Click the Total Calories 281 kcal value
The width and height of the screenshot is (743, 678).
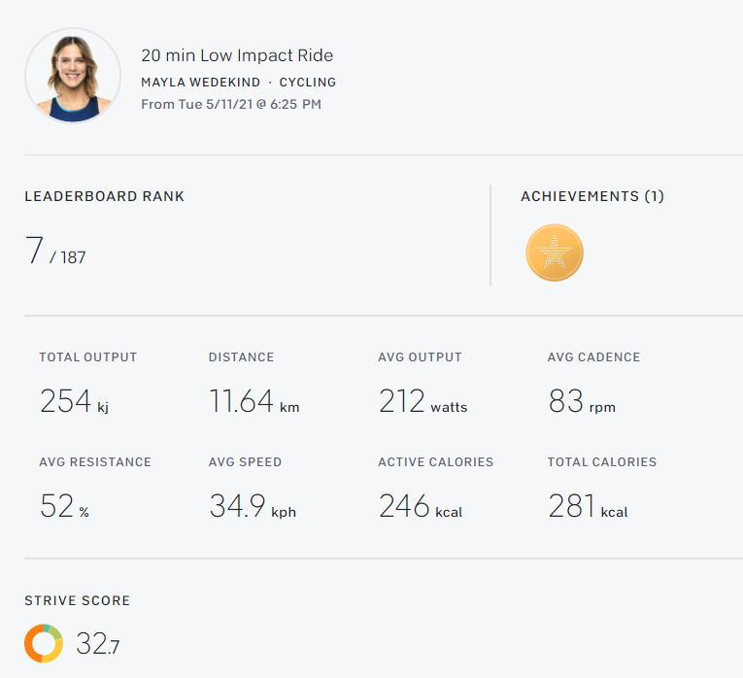(x=587, y=506)
